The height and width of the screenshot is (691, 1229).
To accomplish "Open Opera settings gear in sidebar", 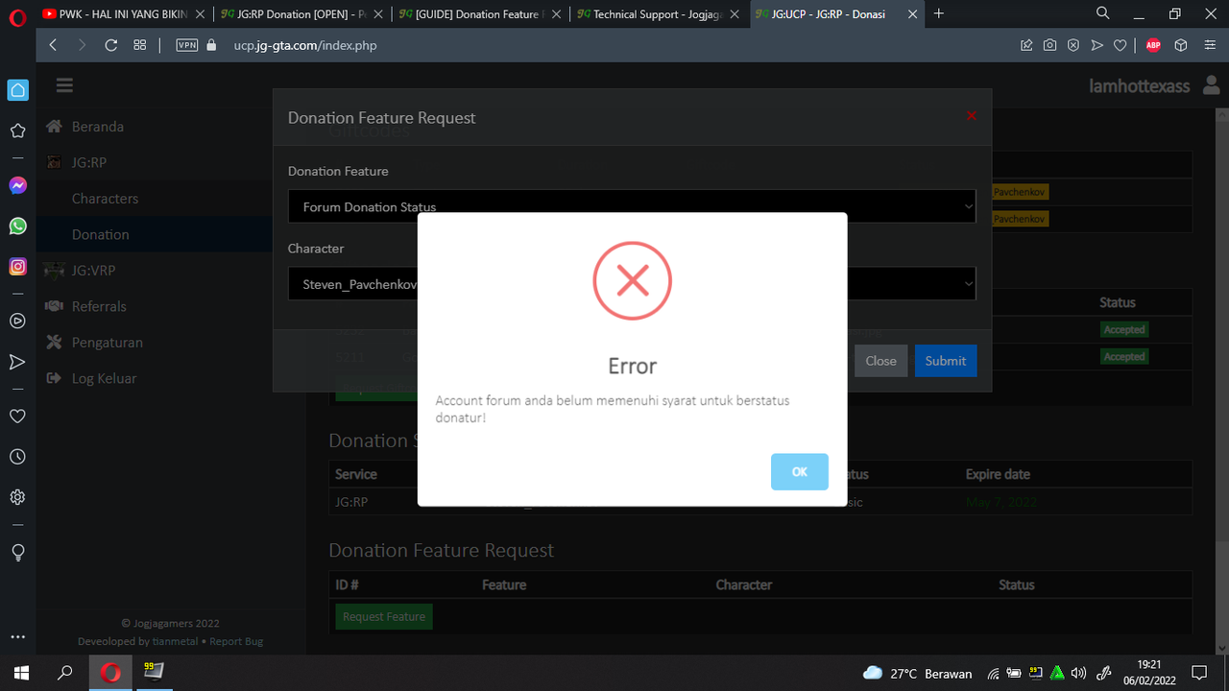I will coord(17,497).
